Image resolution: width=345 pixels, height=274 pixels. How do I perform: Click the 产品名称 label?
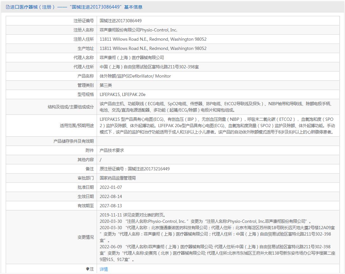tap(86, 76)
